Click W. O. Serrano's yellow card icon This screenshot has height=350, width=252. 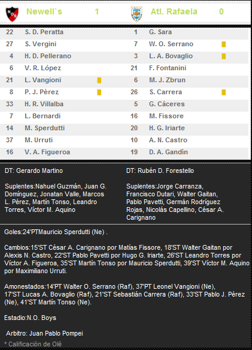click(224, 44)
